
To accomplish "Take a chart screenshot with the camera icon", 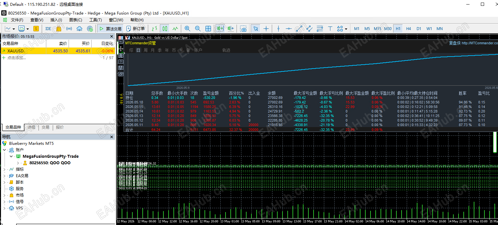I will coord(243,28).
